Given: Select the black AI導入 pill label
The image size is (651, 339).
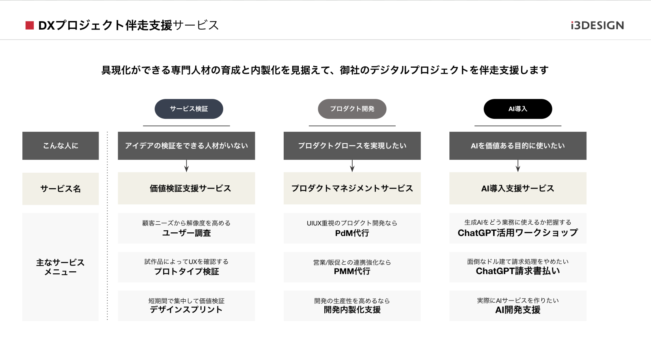Looking at the screenshot, I should pyautogui.click(x=518, y=109).
